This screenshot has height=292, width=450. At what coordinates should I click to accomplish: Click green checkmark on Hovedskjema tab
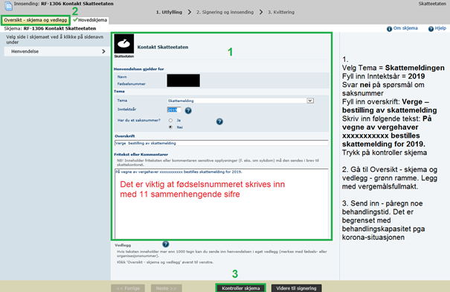75,20
